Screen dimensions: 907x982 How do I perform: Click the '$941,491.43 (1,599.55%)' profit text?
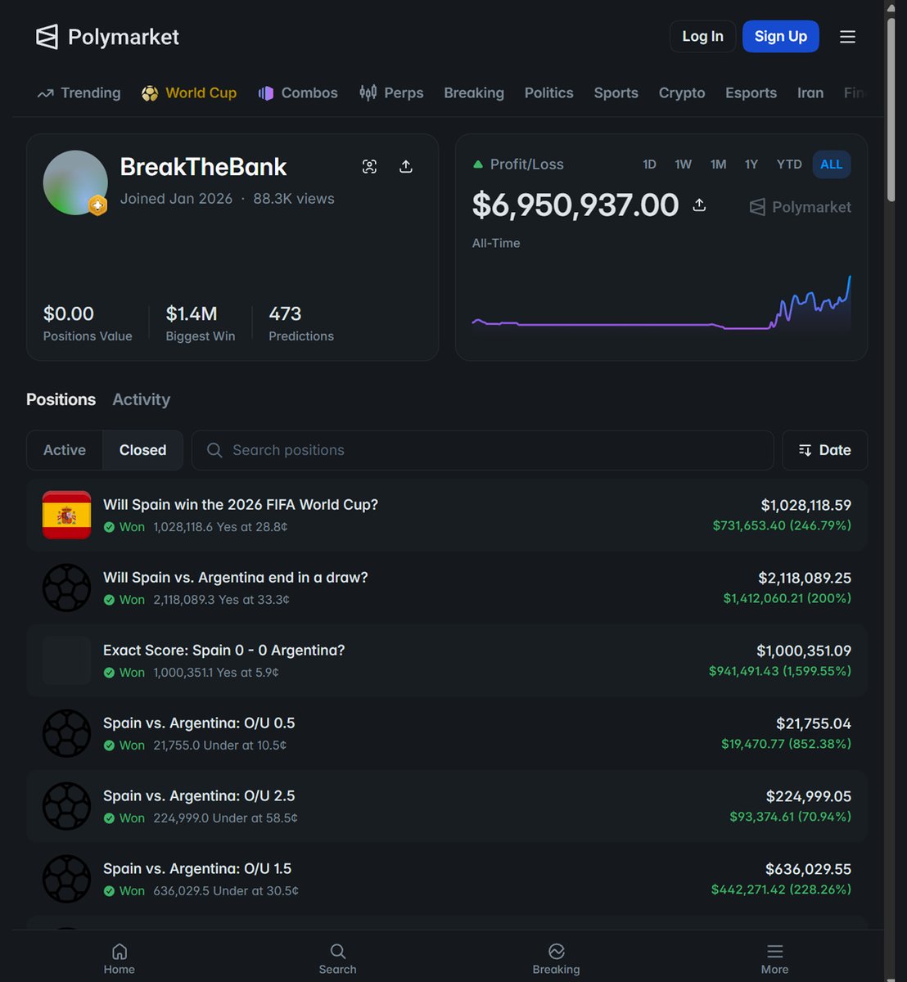pyautogui.click(x=780, y=671)
